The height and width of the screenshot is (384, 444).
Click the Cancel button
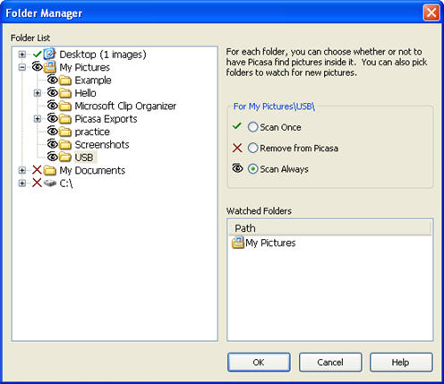330,363
